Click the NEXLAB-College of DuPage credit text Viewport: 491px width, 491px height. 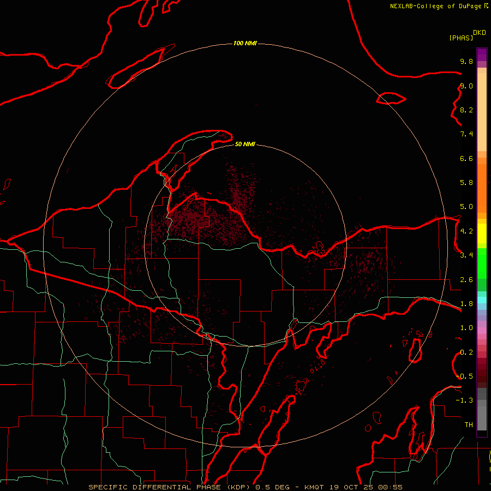tap(436, 6)
